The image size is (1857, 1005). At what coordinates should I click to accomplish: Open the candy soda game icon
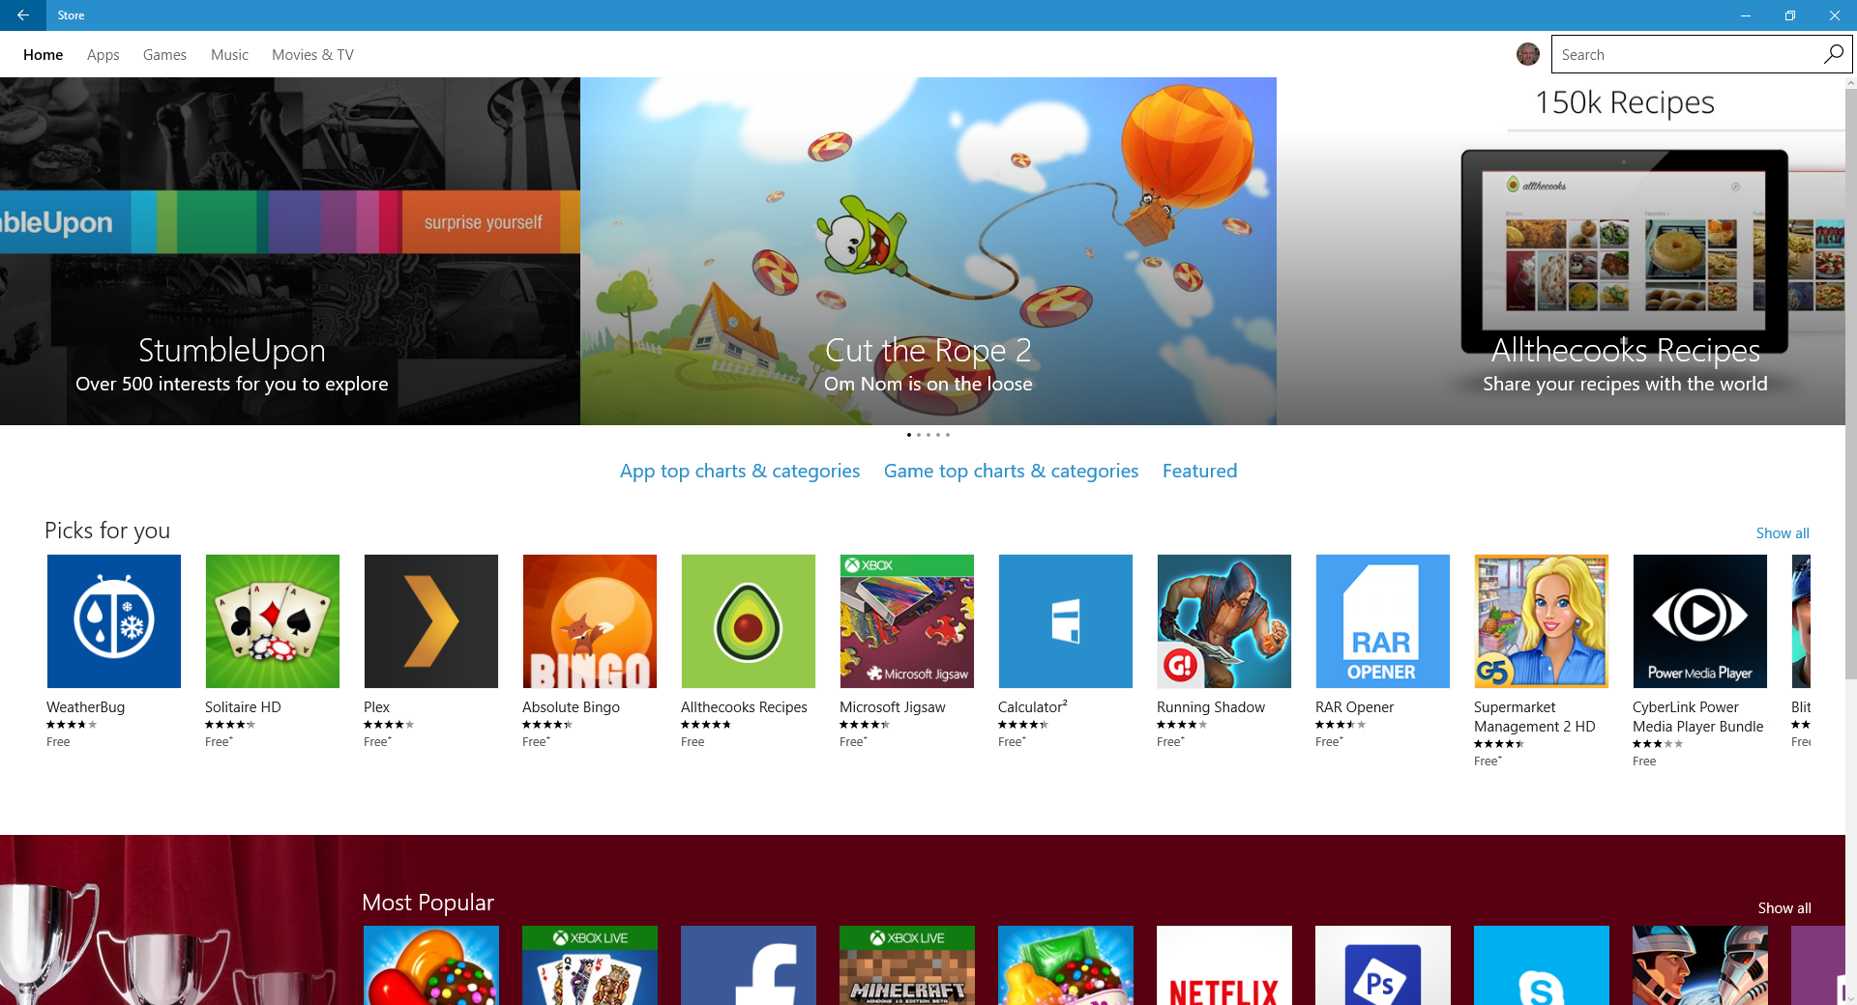coord(1066,965)
